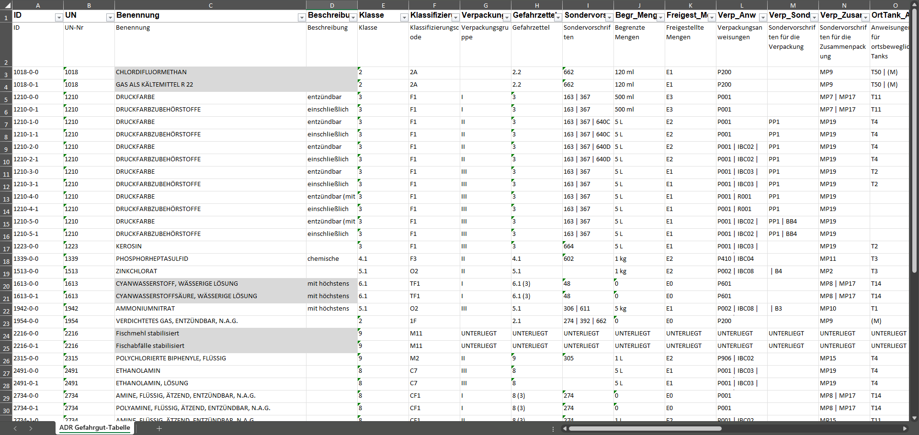919x435 pixels.
Task: Click the vertical scrollbar down arrow
Action: pos(914,417)
